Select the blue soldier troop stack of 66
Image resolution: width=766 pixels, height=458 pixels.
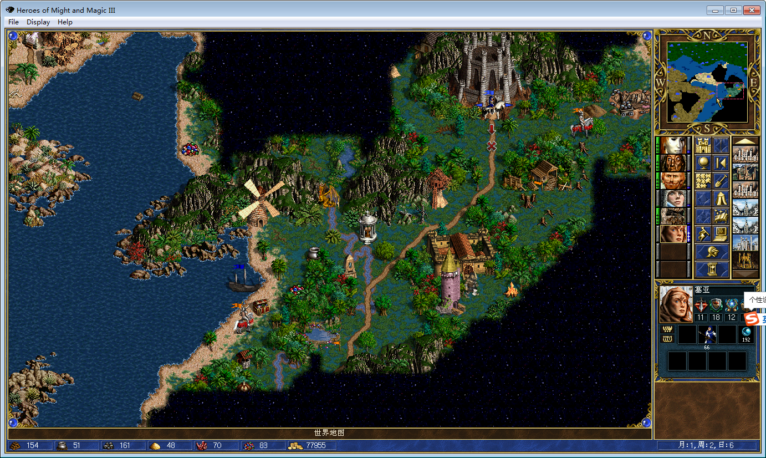[x=707, y=335]
